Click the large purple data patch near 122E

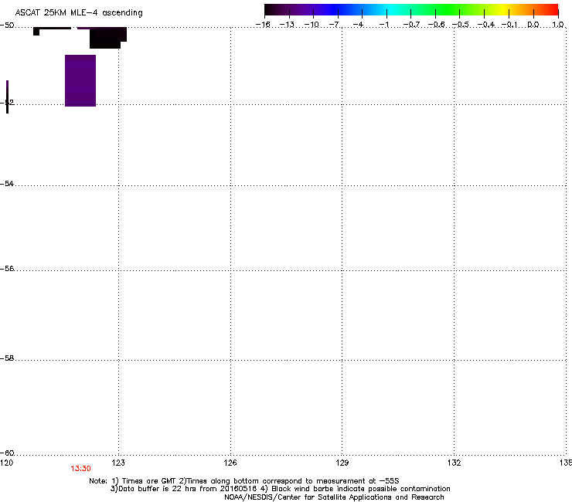[x=80, y=80]
